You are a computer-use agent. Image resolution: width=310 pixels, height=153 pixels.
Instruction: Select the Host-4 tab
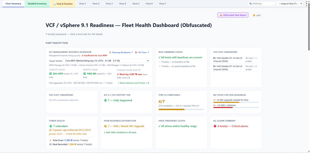[122, 4]
